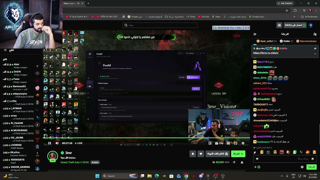Open Absi channel in sidebar
The image size is (320, 180).
[21, 66]
